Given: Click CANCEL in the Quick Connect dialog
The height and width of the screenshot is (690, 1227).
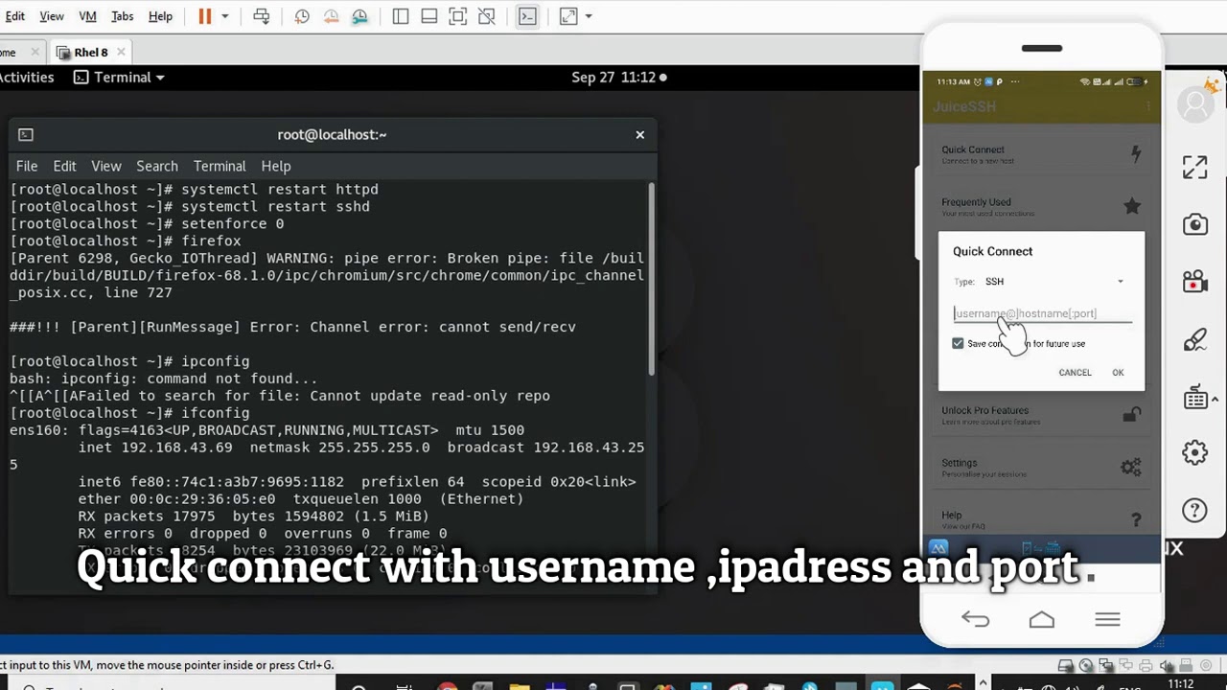Looking at the screenshot, I should point(1075,373).
